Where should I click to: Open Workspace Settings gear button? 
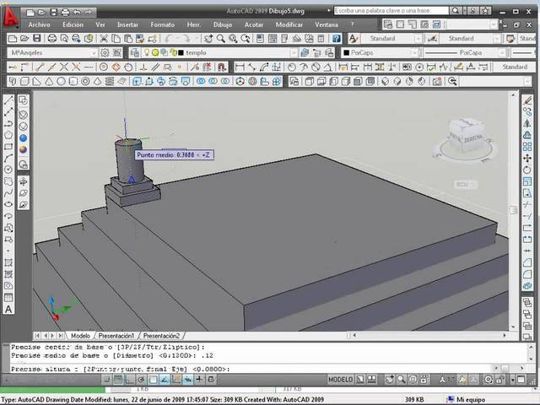pos(105,53)
